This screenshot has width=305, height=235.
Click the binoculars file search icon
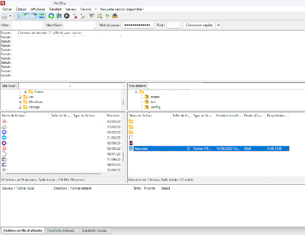coord(115,16)
